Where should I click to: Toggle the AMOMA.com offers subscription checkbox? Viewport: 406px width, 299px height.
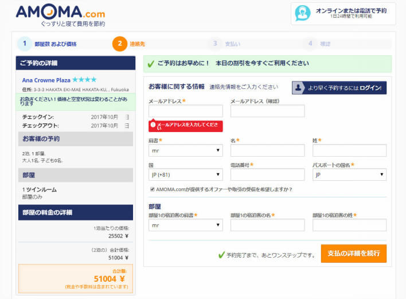[x=152, y=189]
